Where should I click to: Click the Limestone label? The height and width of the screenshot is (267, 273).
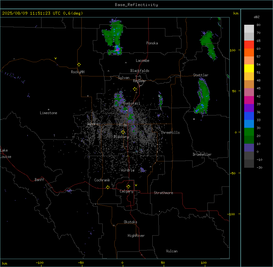click(x=48, y=113)
